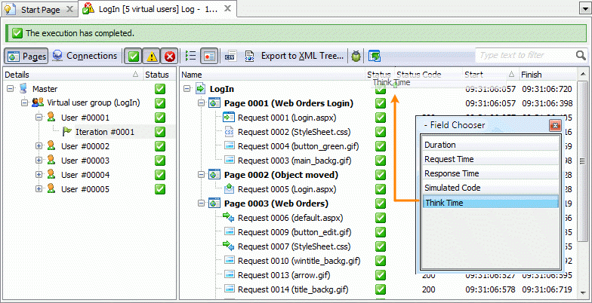Expand the User #00002 node
Image resolution: width=592 pixels, height=303 pixels.
coord(39,146)
